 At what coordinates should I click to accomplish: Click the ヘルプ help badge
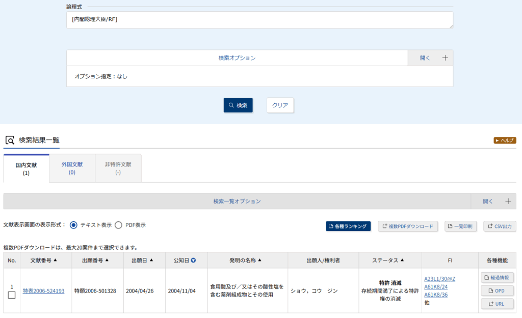pos(505,140)
